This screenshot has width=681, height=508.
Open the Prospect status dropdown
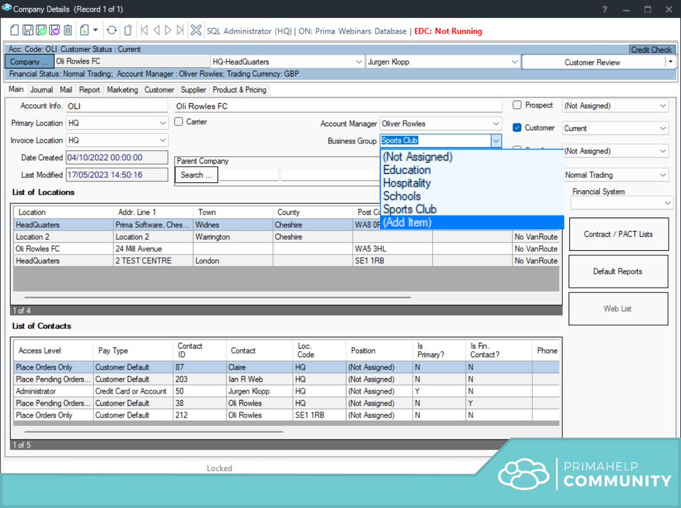click(x=663, y=106)
